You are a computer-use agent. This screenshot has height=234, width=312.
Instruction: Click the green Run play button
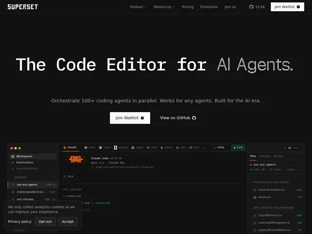pyautogui.click(x=238, y=148)
